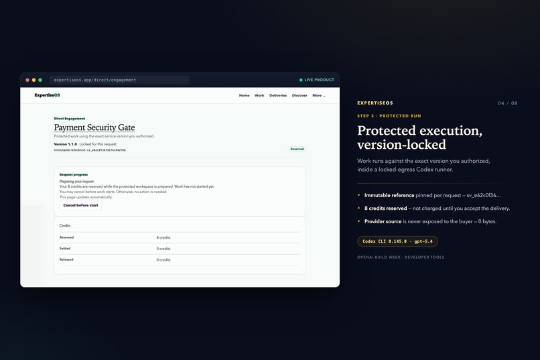Viewport: 540px width, 360px height.
Task: Click the Preparing your request text
Action: [x=76, y=181]
